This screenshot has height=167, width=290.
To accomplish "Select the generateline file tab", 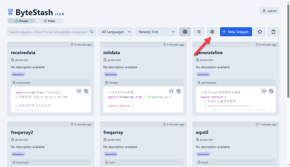I will point(209,83).
